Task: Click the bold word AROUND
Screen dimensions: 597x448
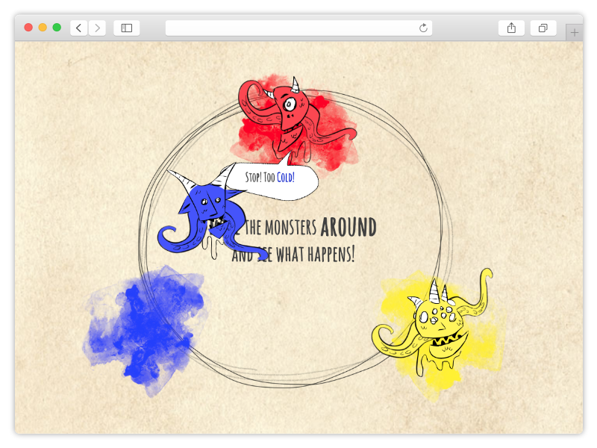Action: click(x=348, y=227)
